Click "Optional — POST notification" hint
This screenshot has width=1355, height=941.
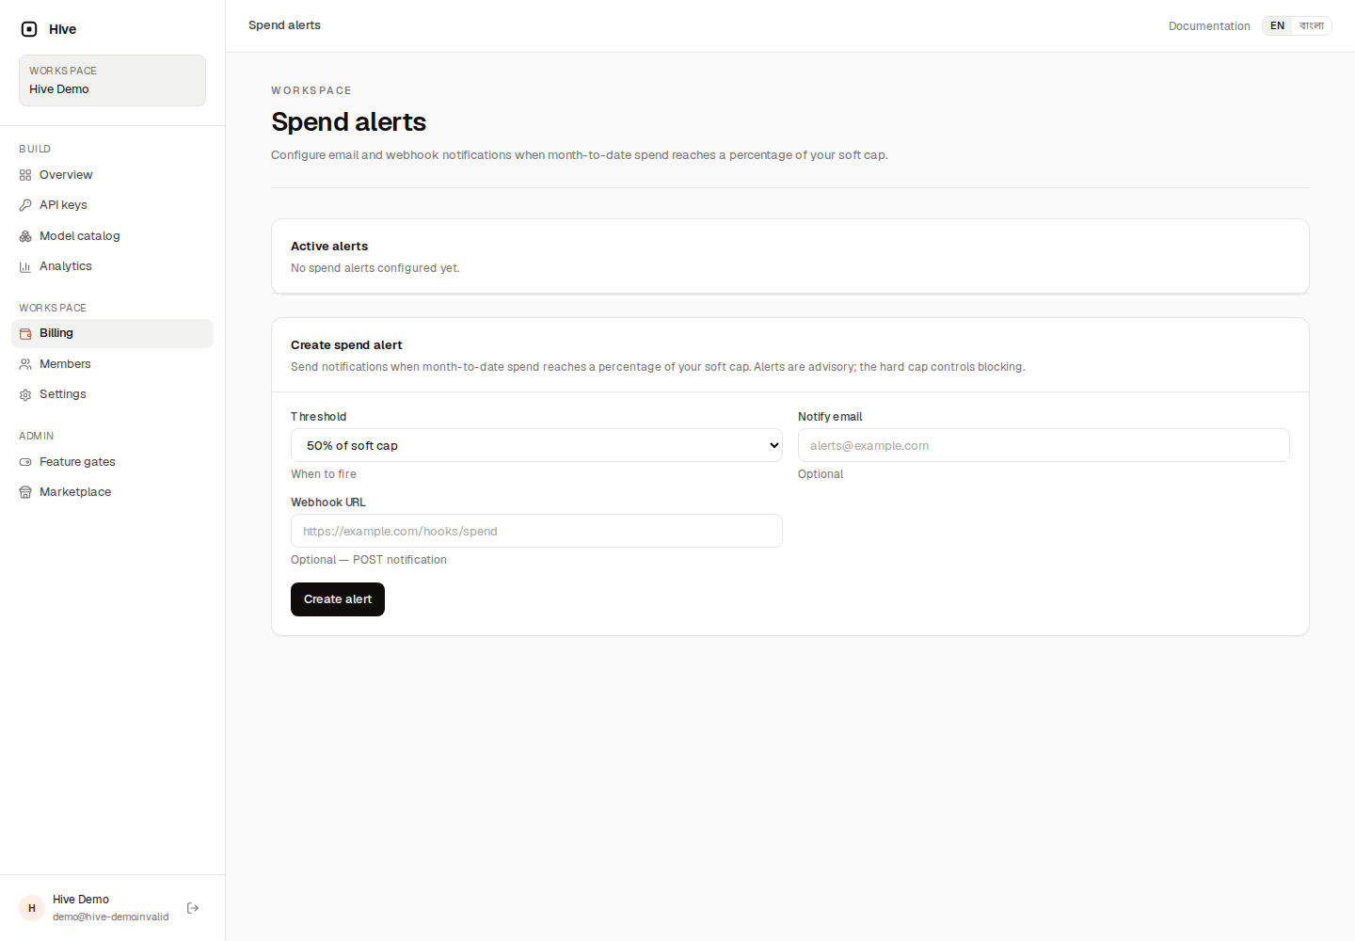click(x=369, y=560)
